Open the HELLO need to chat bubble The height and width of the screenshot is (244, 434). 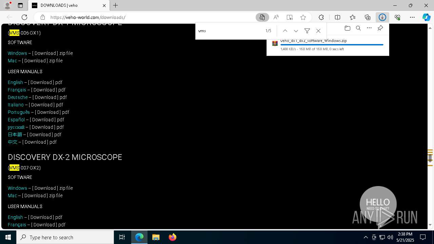378,204
